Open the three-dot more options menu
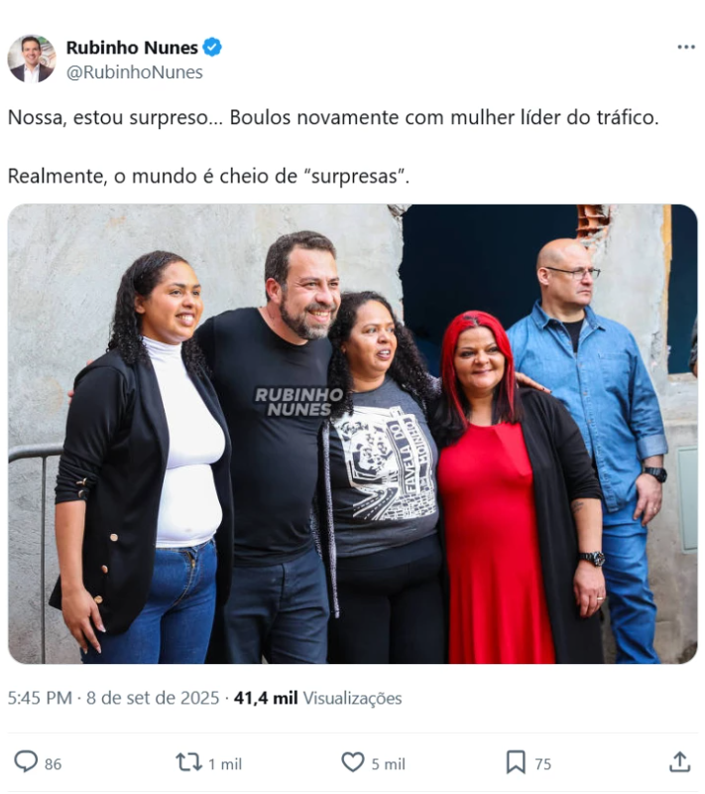 click(x=686, y=47)
